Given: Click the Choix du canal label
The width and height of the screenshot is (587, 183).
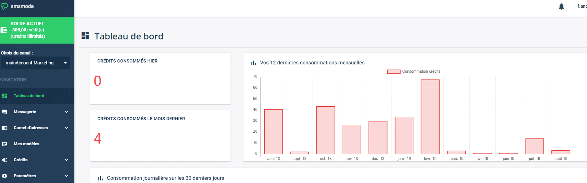Looking at the screenshot, I should (x=17, y=53).
